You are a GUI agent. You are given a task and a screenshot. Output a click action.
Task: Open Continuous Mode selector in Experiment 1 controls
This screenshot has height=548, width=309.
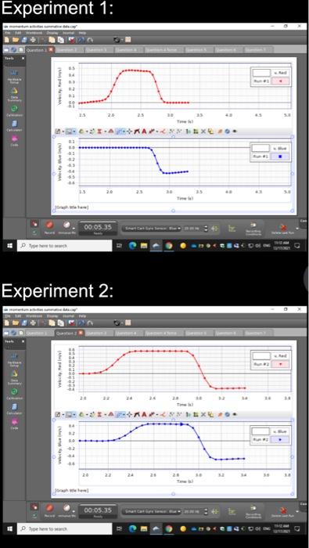tap(67, 226)
